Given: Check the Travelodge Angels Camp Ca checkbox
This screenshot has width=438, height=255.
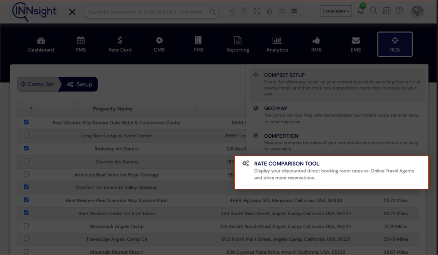Looking at the screenshot, I should pyautogui.click(x=26, y=239).
